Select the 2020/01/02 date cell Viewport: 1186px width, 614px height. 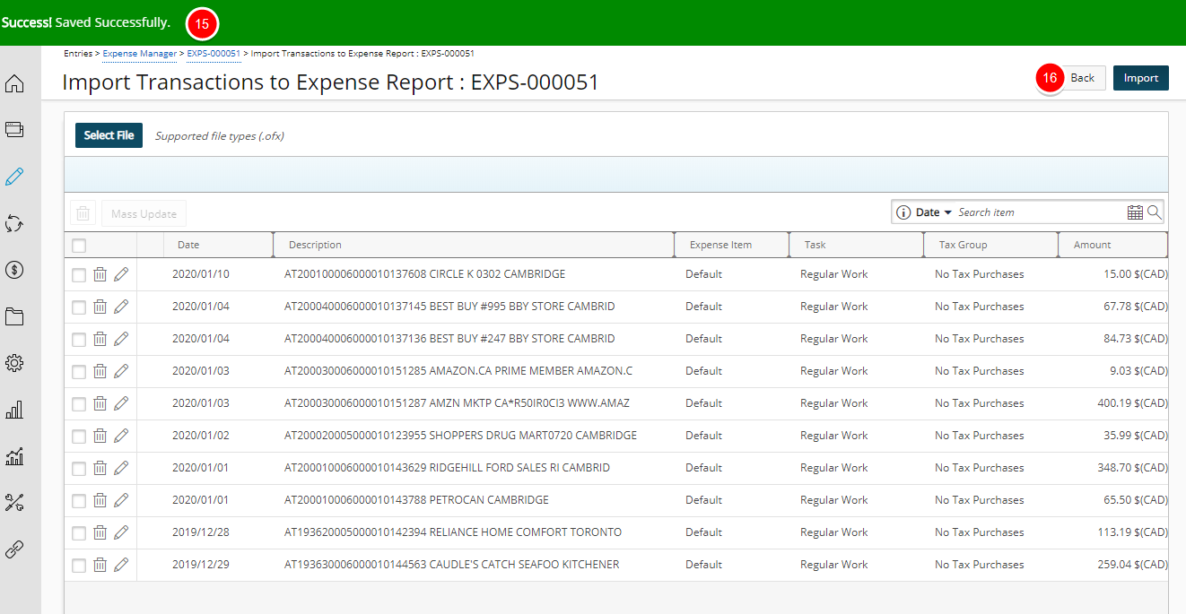tap(201, 436)
